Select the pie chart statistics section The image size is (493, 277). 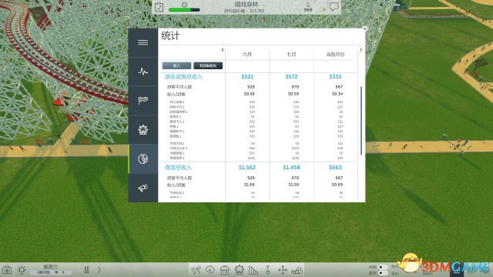[143, 159]
